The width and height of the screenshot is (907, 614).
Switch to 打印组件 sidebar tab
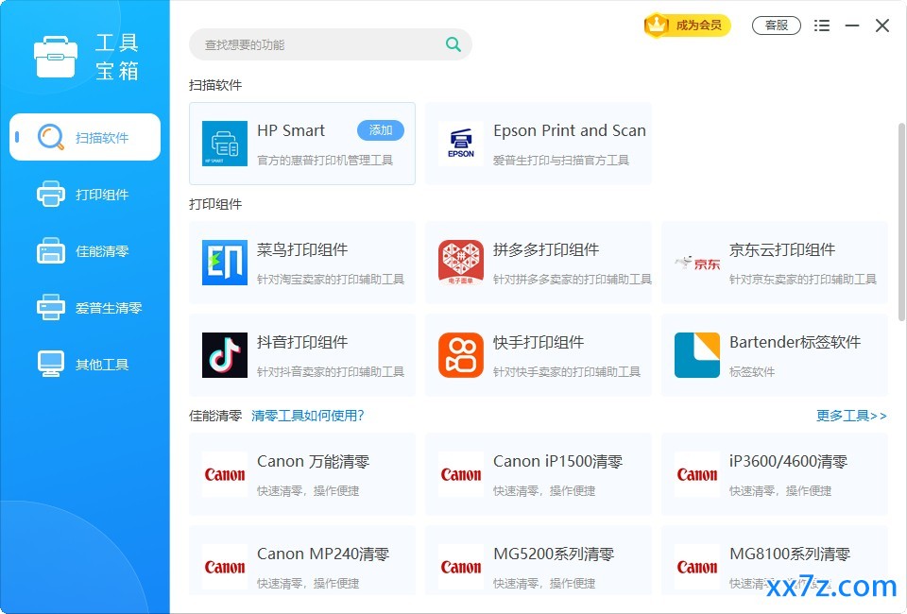[85, 195]
